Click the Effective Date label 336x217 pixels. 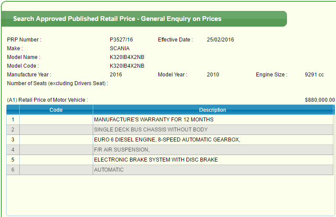[175, 40]
